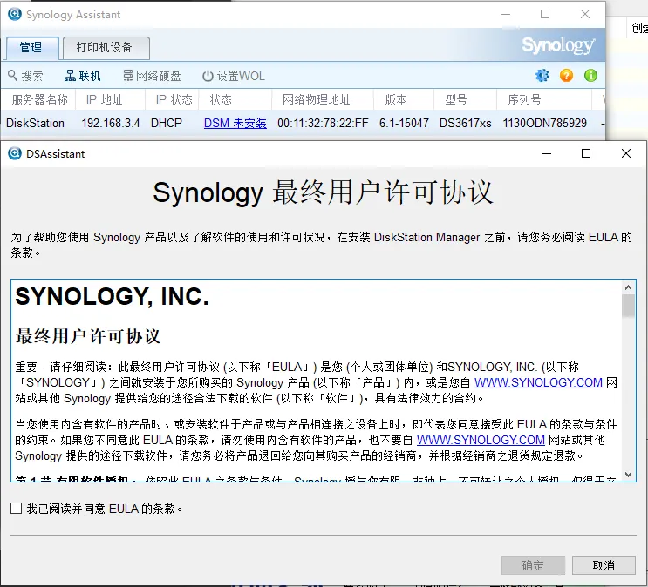Click the version cell 6.1-15047

[404, 123]
